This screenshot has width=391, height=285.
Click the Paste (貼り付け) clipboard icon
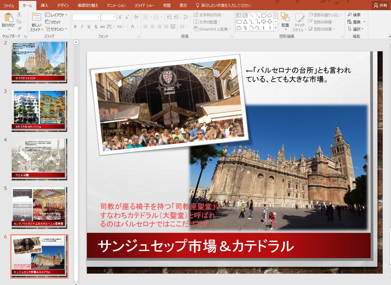pos(8,17)
